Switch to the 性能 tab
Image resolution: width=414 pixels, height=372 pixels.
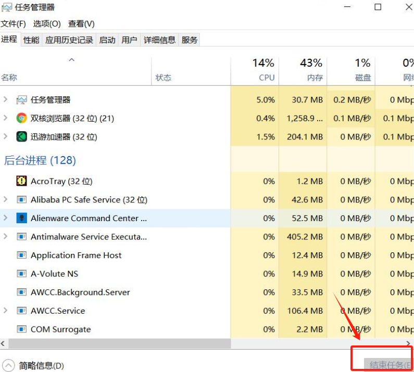tap(31, 40)
